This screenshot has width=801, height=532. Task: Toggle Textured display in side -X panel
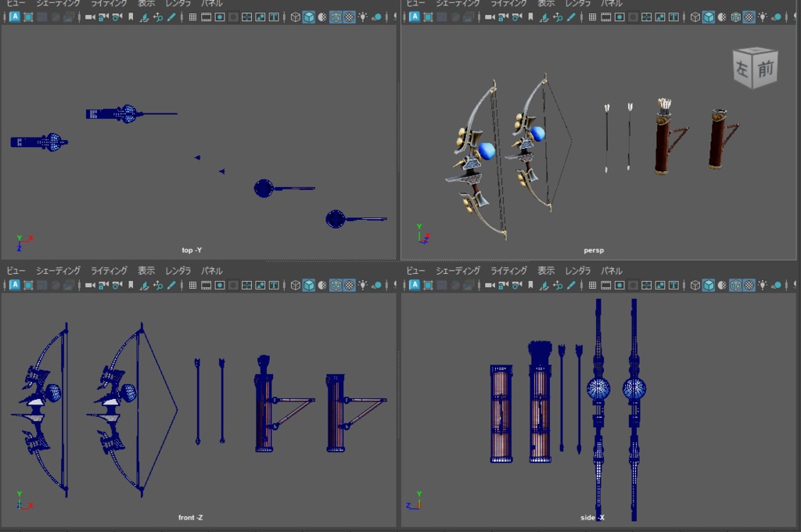[749, 285]
